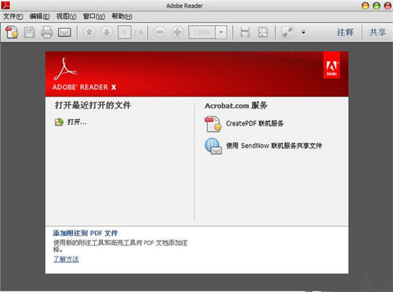The height and width of the screenshot is (292, 393).
Task: Open the 帮助(H) menu
Action: 121,16
